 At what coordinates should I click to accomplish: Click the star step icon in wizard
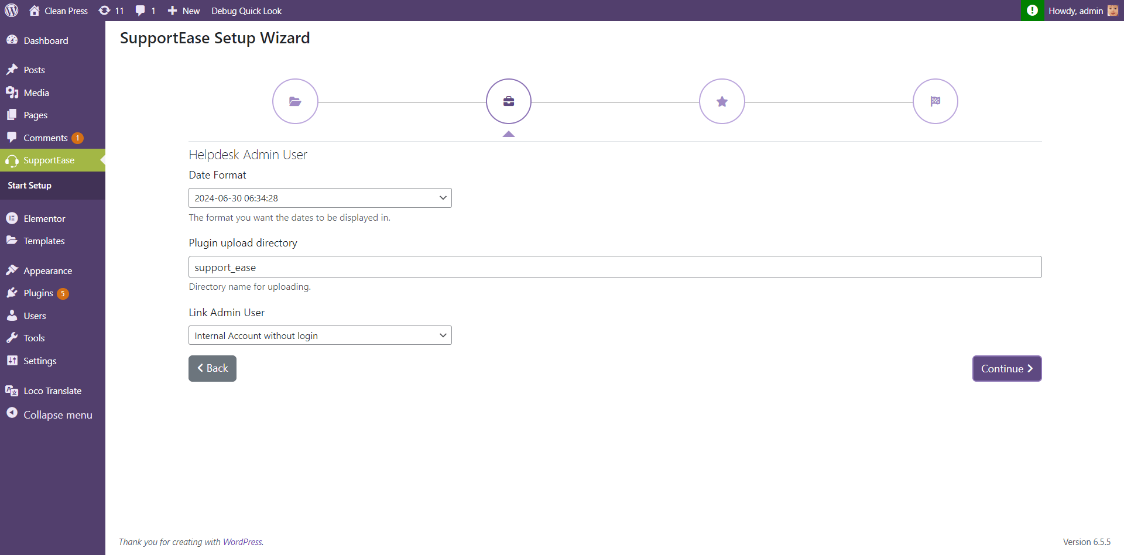[x=722, y=101]
